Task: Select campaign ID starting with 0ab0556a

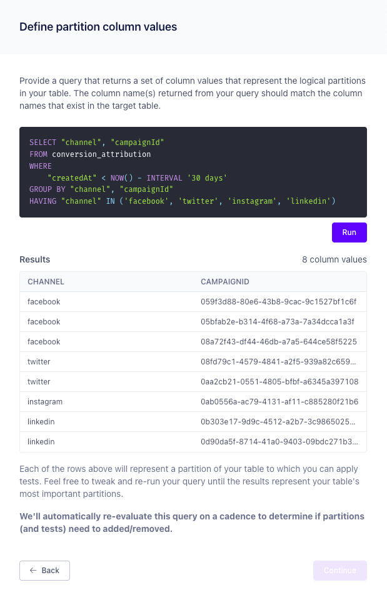Action: [x=278, y=402]
